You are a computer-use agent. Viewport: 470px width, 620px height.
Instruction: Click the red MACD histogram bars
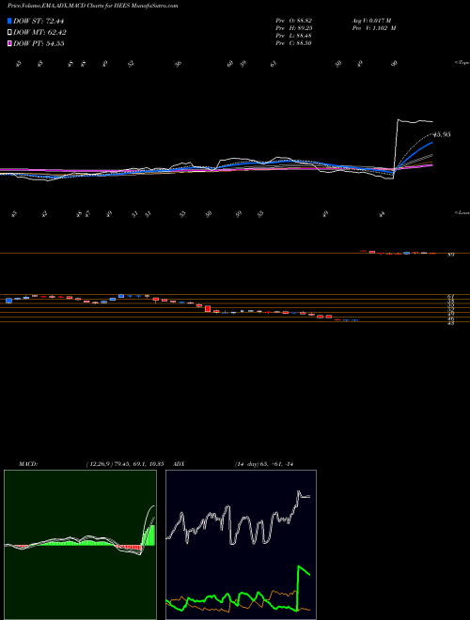coord(131,548)
